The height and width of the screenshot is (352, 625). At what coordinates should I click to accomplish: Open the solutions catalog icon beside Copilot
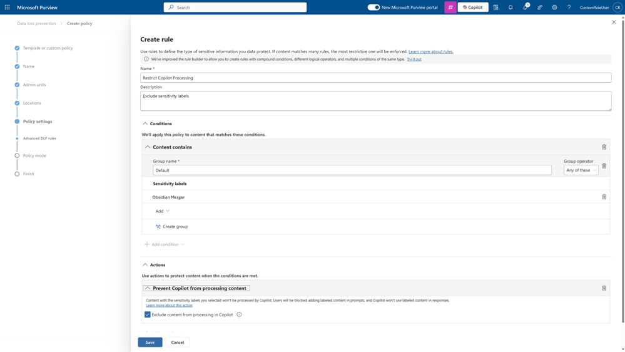[x=496, y=7]
